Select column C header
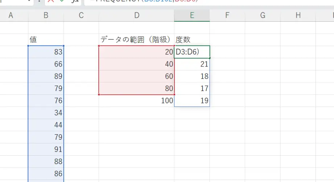 (81, 15)
